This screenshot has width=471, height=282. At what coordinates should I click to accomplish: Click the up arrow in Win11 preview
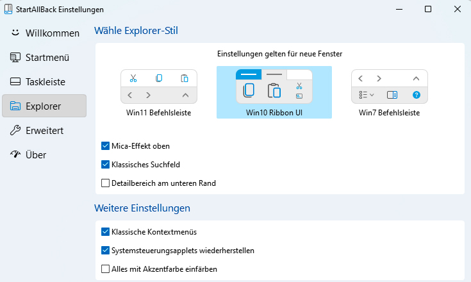pyautogui.click(x=186, y=95)
